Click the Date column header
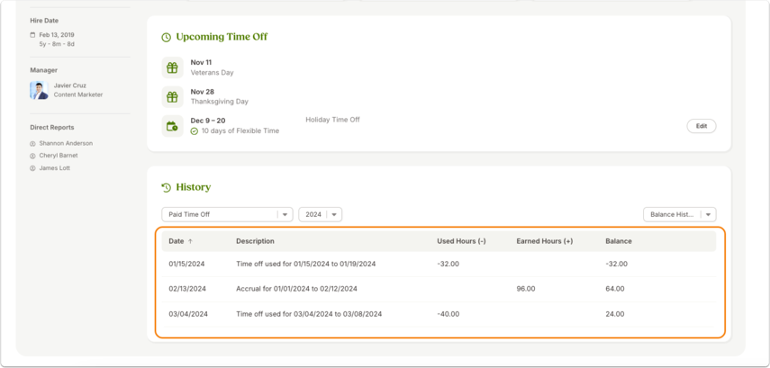Screen dimensions: 770x368 [177, 241]
